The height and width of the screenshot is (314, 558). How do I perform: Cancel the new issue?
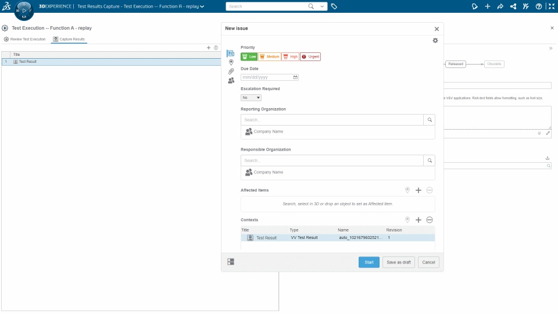coord(428,262)
